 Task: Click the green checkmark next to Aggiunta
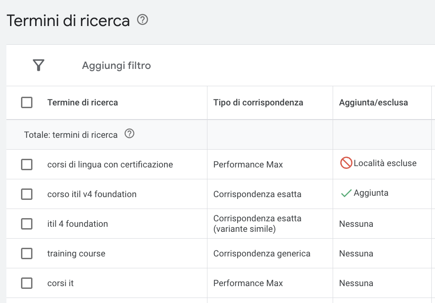coord(346,193)
